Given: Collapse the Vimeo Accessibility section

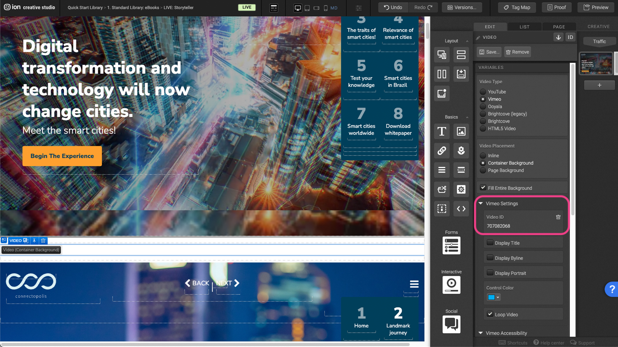Looking at the screenshot, I should click(x=481, y=333).
